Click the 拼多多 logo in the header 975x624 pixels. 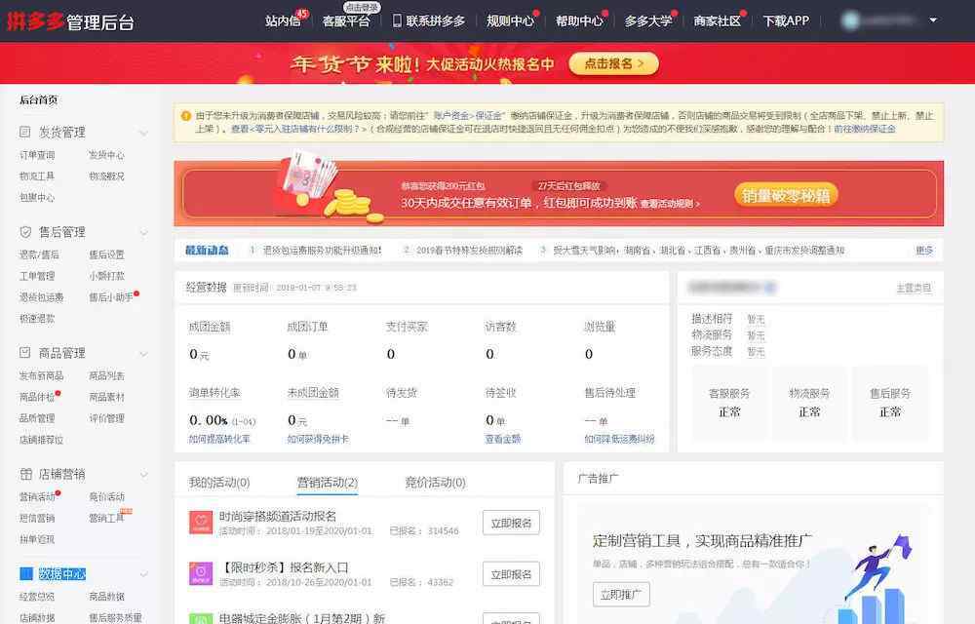36,21
